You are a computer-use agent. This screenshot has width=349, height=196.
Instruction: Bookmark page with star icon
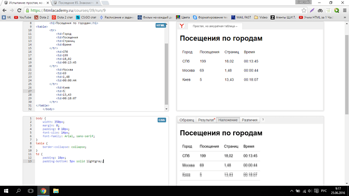click(303, 11)
